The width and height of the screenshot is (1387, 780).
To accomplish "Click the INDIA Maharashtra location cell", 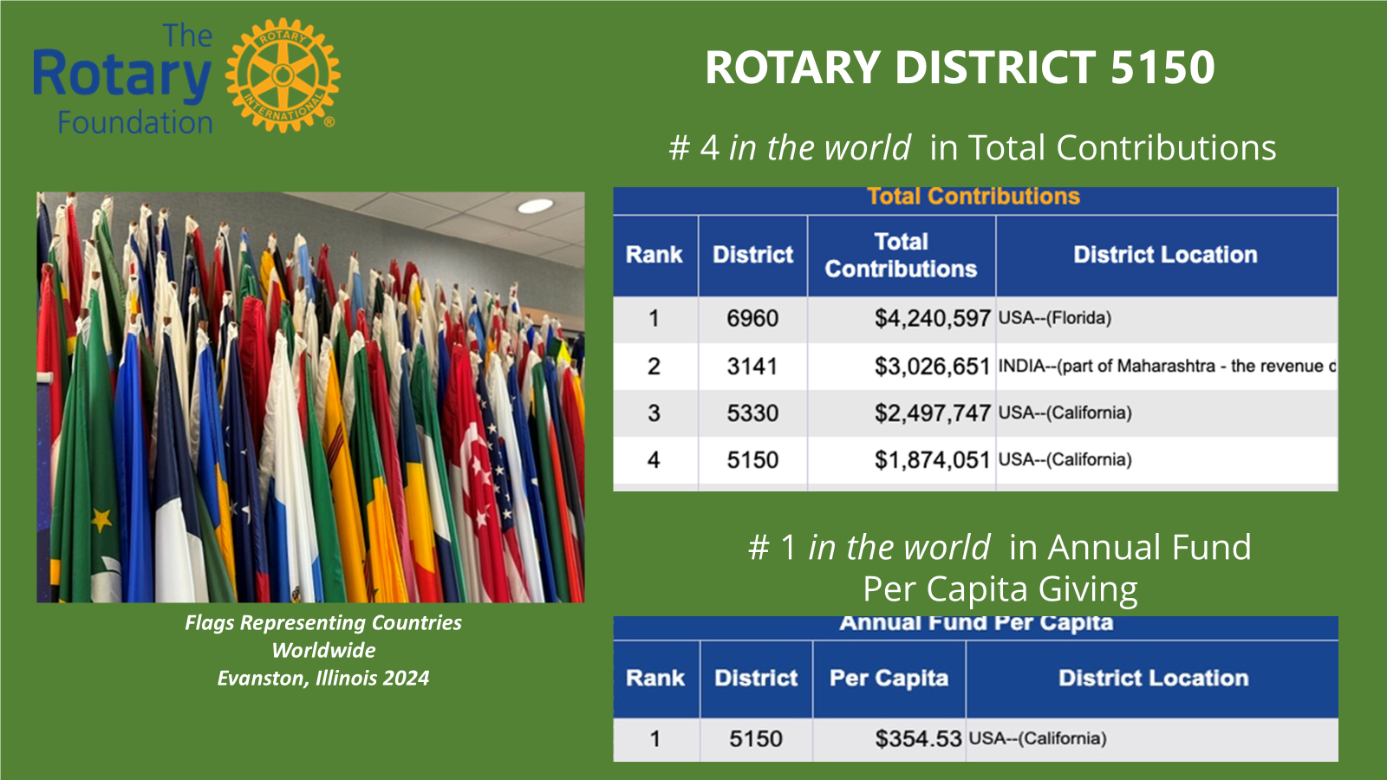I will [x=1166, y=367].
